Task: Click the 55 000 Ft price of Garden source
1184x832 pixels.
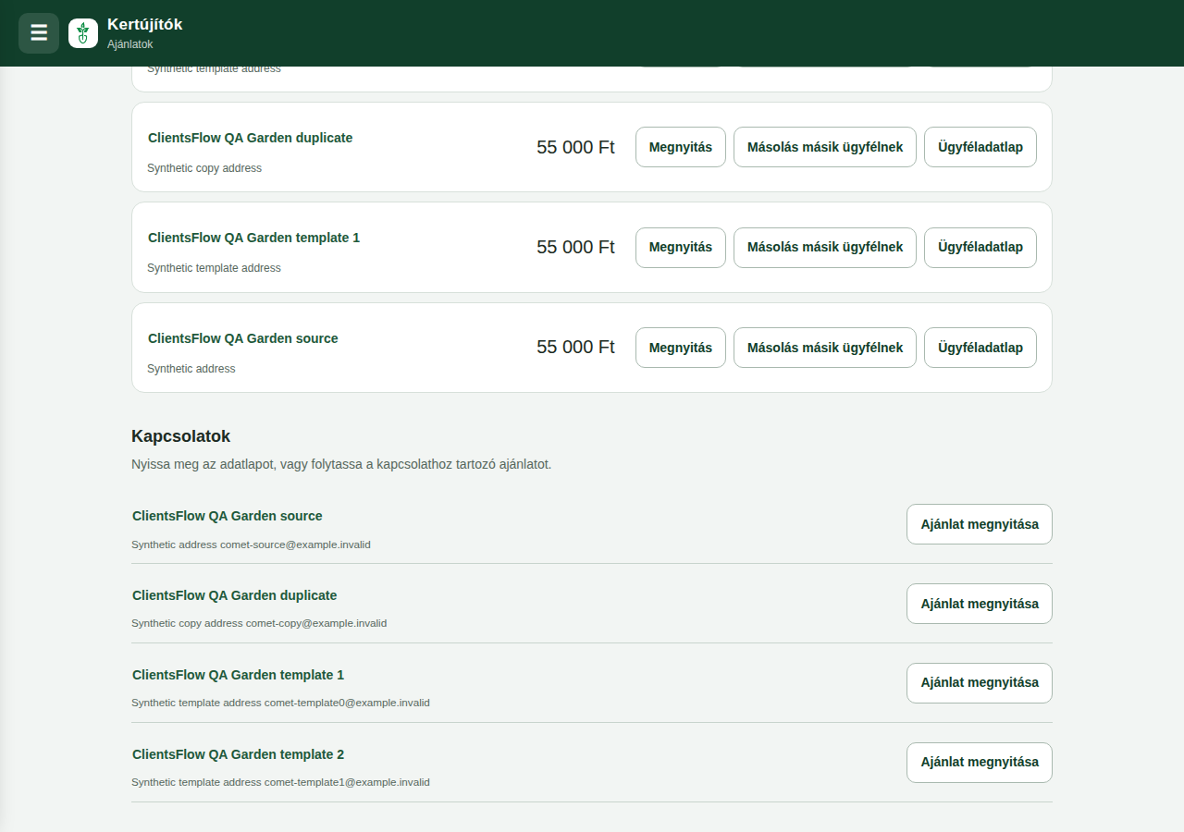Action: click(x=575, y=347)
